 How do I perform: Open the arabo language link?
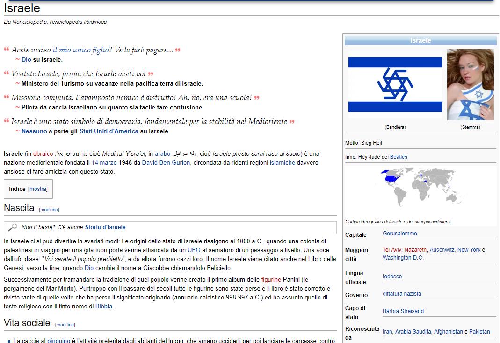coord(163,153)
